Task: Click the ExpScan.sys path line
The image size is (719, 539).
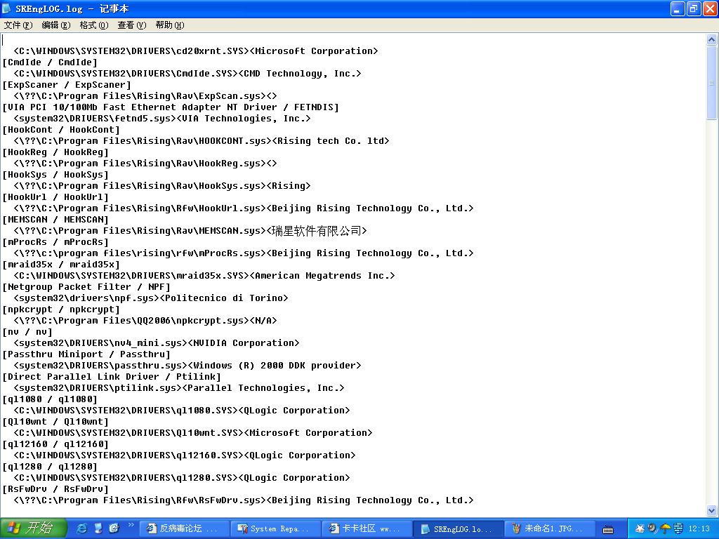Action: (x=145, y=95)
